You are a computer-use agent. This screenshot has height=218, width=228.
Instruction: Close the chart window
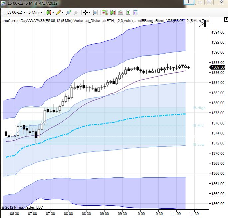tap(221, 2)
